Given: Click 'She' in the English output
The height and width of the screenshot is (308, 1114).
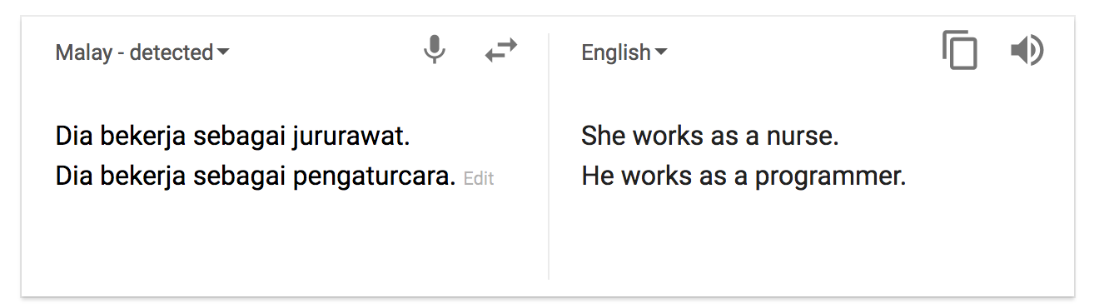Looking at the screenshot, I should click(x=599, y=136).
